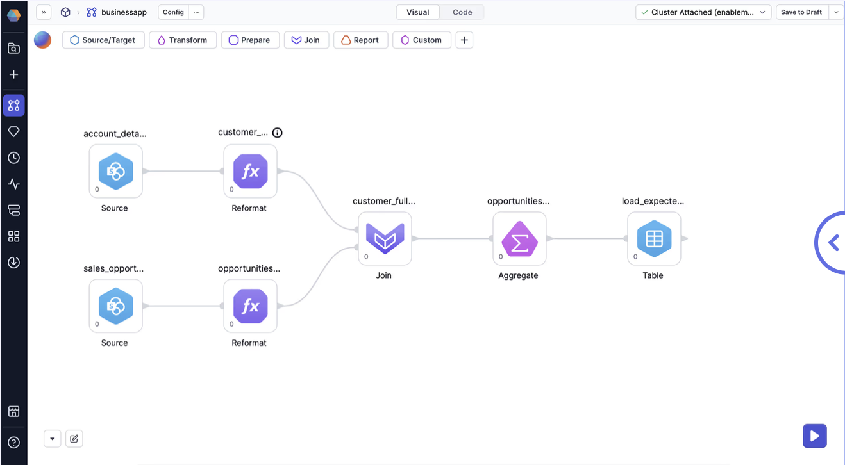Click the load_expecte Table gem
This screenshot has width=845, height=465.
pyautogui.click(x=653, y=239)
